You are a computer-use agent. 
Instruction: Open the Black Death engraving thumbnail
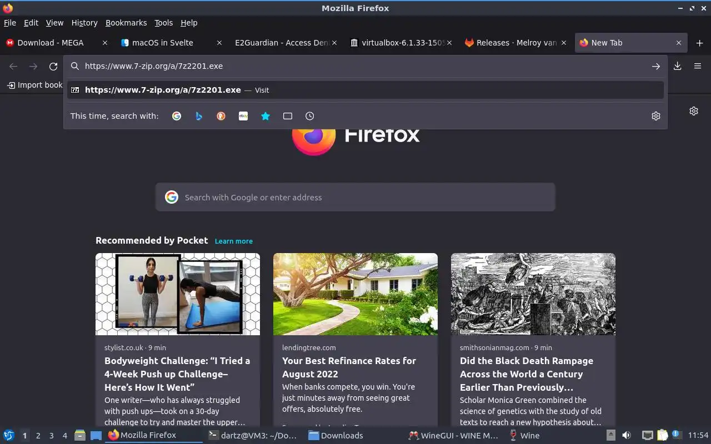click(533, 294)
